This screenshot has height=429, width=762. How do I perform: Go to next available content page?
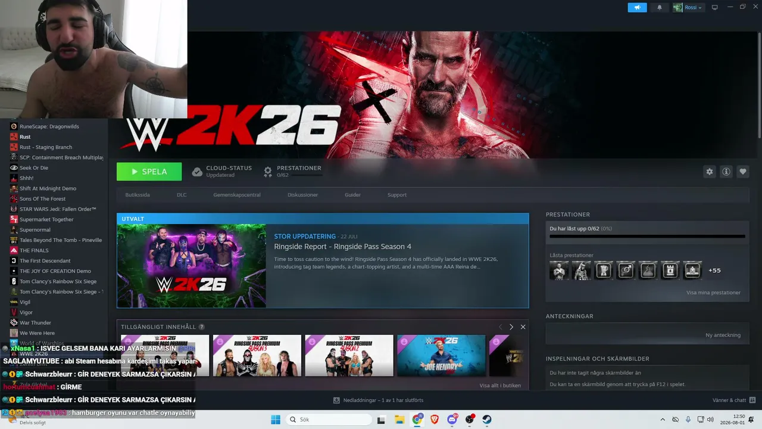tap(511, 327)
